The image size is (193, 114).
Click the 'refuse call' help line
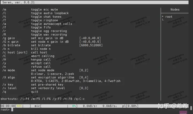[x=41, y=67]
